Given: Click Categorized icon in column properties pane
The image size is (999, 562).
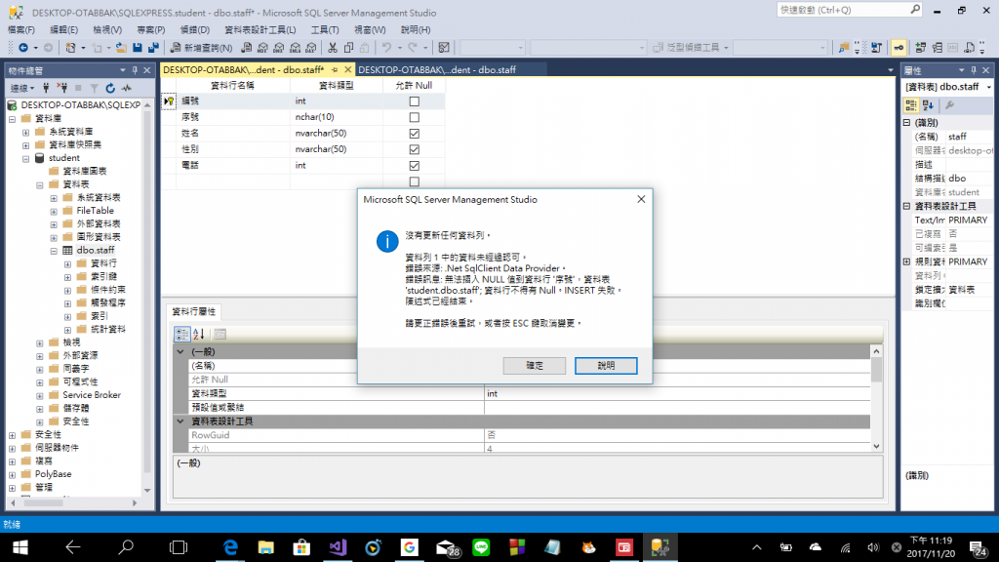Looking at the screenshot, I should pyautogui.click(x=181, y=334).
